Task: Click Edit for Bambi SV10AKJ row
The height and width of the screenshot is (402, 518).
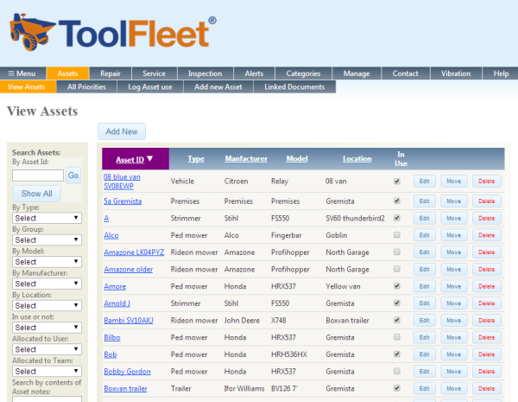Action: (x=424, y=320)
